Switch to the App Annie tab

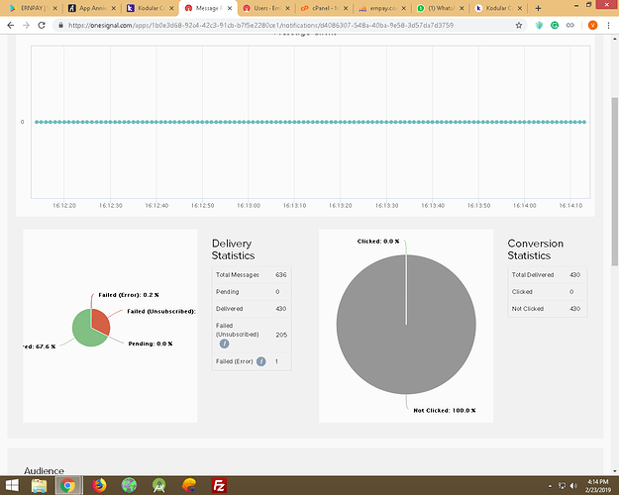(91, 8)
